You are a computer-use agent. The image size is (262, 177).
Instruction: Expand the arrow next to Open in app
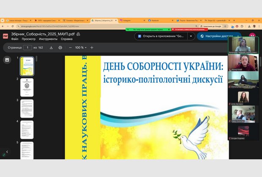191,36
